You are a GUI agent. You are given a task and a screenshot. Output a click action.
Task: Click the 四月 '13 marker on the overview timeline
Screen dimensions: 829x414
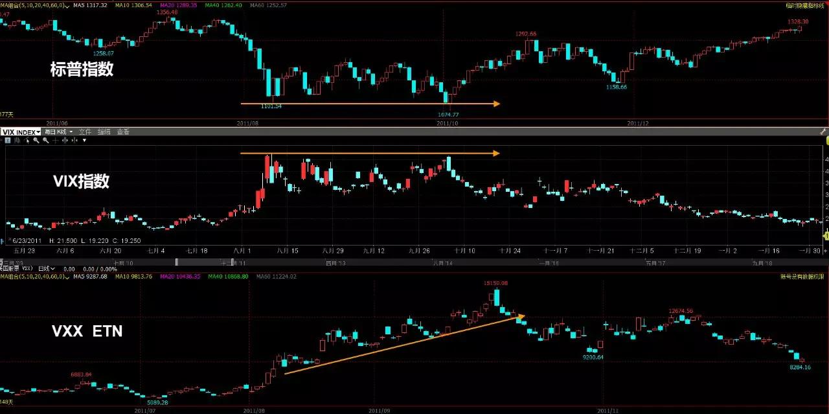(x=335, y=263)
